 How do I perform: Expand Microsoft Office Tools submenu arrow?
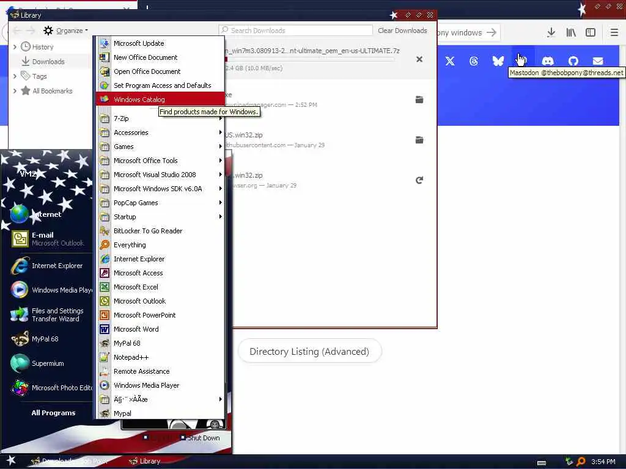[220, 161]
